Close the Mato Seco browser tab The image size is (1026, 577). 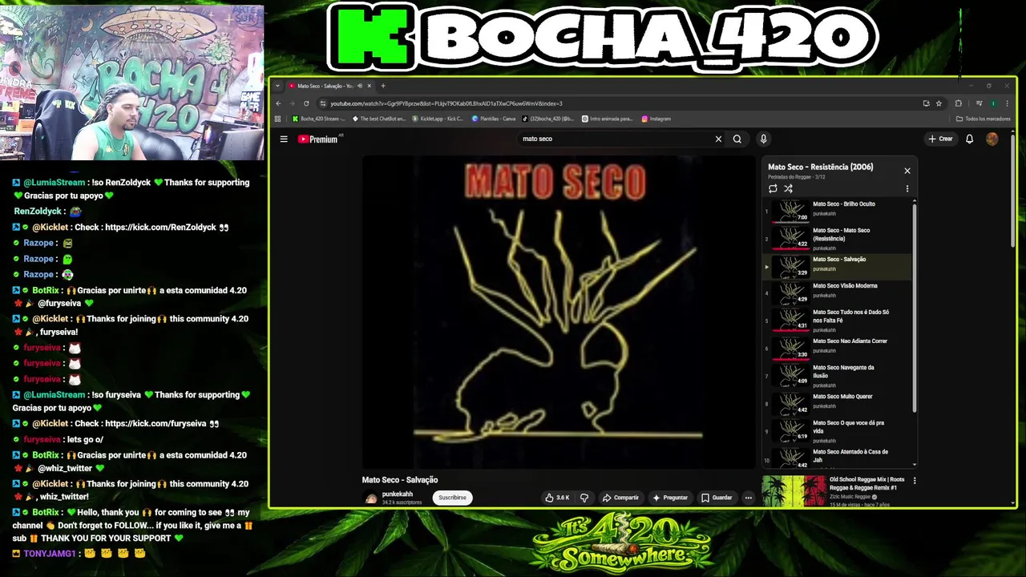pyautogui.click(x=370, y=86)
